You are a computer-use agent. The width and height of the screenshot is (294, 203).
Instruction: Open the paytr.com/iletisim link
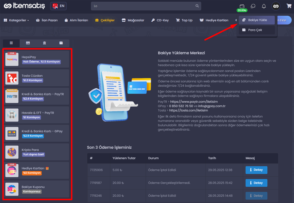click(194, 101)
